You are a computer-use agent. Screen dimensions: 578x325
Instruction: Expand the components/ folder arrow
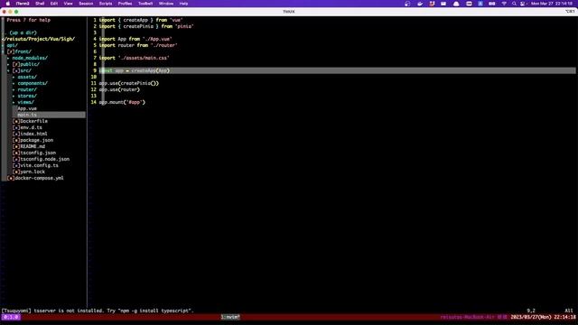14,83
